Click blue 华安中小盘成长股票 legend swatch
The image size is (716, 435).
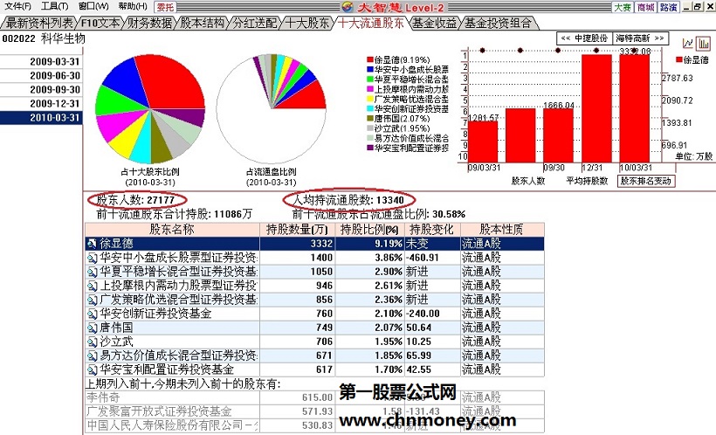tap(370, 70)
